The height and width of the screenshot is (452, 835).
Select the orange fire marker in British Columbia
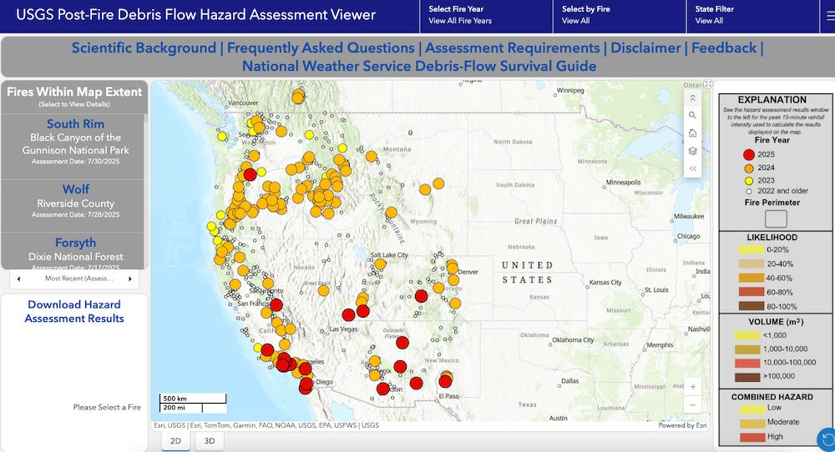pyautogui.click(x=298, y=98)
